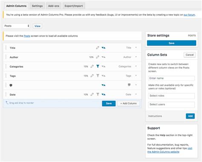Screen dimensions: 202x162
Task: Expand the Categories column settings arrow
Action: click(x=136, y=66)
